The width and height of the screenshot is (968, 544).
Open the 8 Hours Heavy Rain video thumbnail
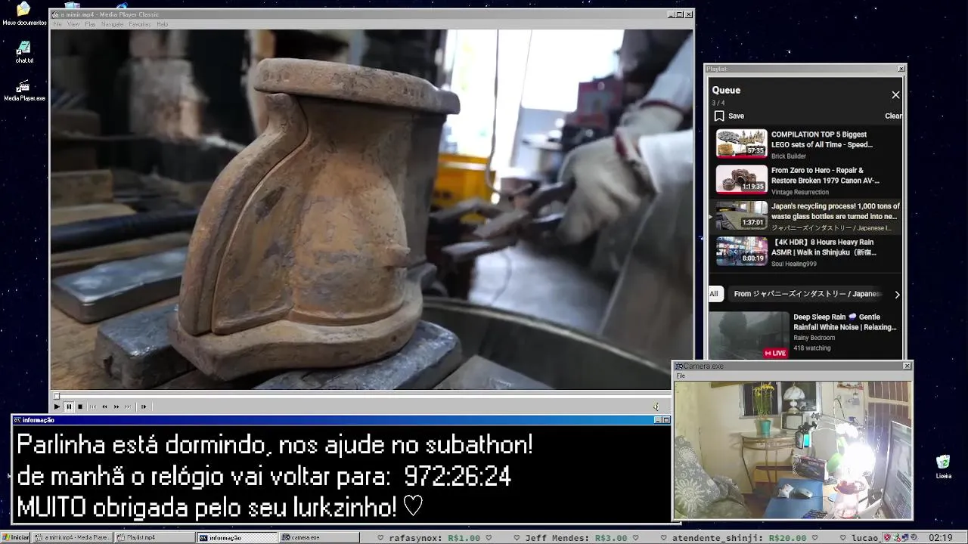[742, 252]
